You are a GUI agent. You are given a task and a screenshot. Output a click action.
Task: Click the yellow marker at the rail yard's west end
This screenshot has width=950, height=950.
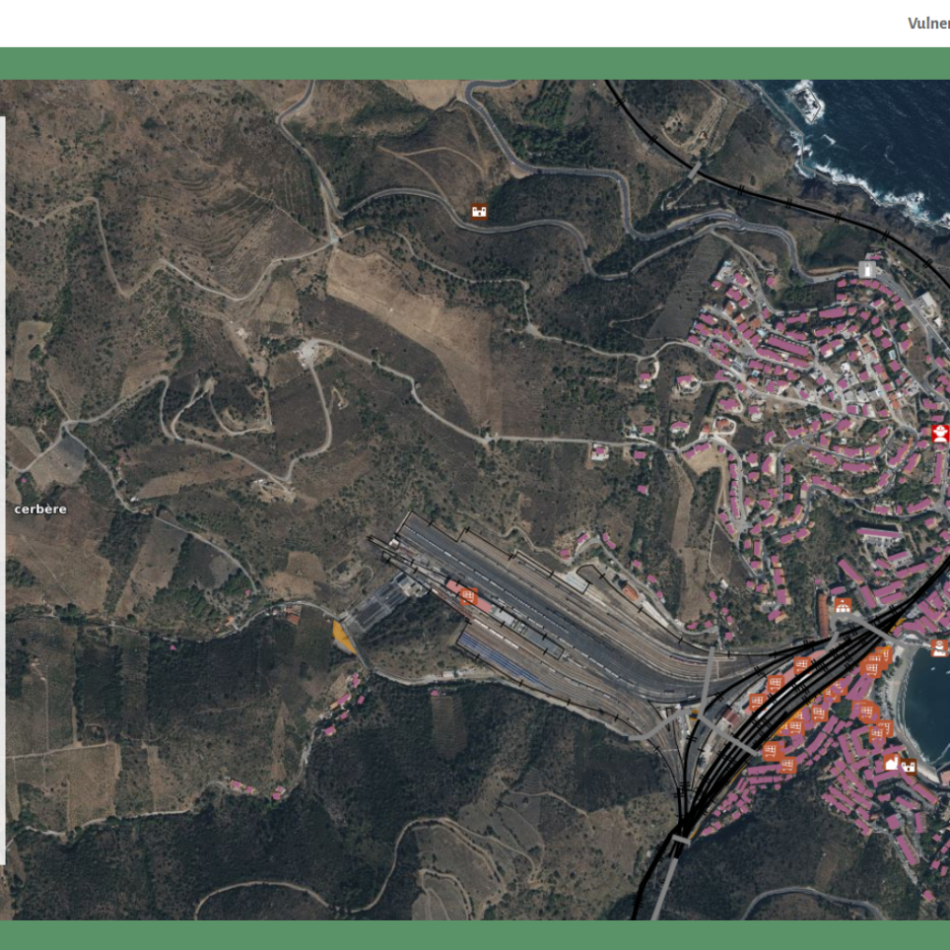(344, 636)
